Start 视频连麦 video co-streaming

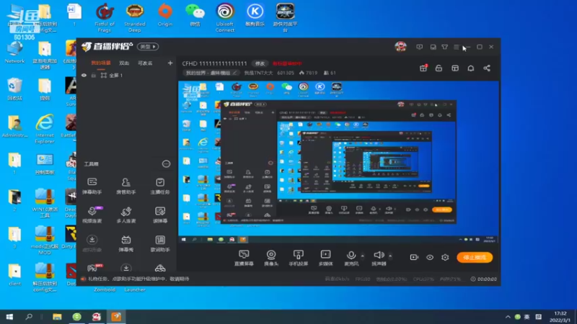coord(92,215)
